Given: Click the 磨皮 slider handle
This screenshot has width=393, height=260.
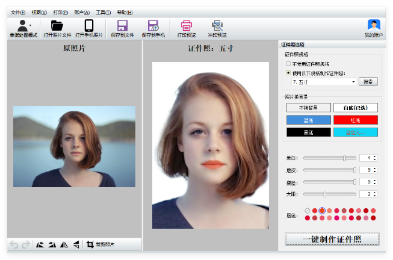Looking at the screenshot, I should point(354,170).
